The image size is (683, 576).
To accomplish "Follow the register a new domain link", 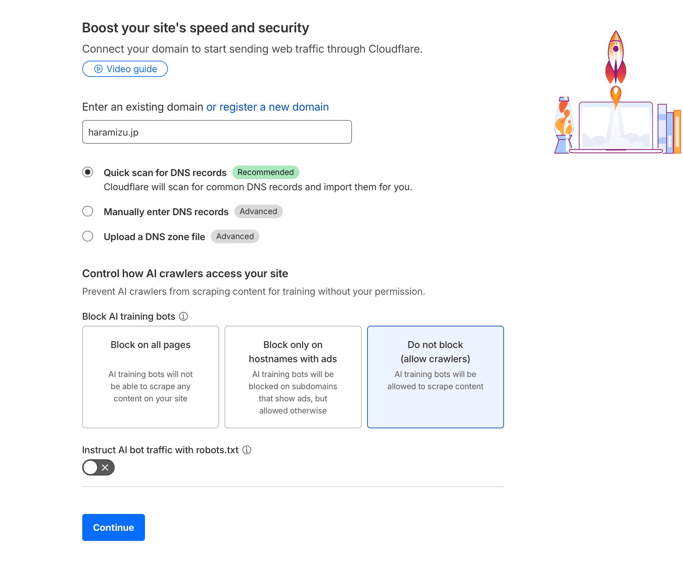I will (x=267, y=107).
